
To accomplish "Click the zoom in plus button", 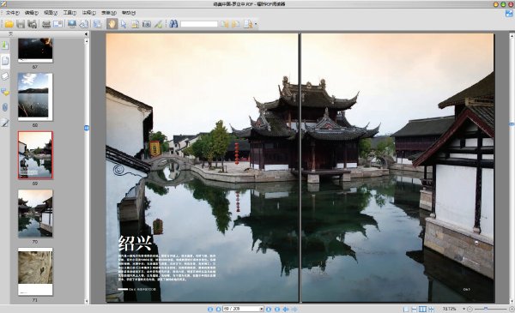I will tap(512, 309).
